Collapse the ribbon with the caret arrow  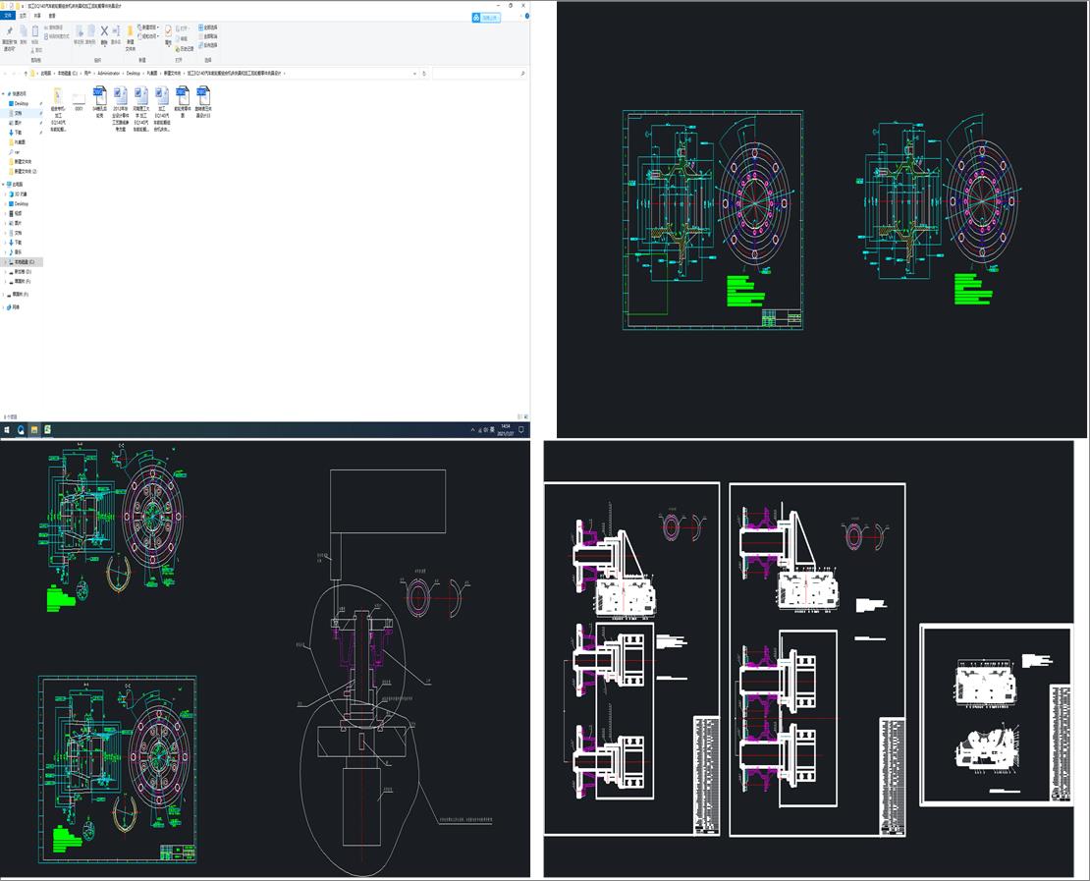pos(520,16)
